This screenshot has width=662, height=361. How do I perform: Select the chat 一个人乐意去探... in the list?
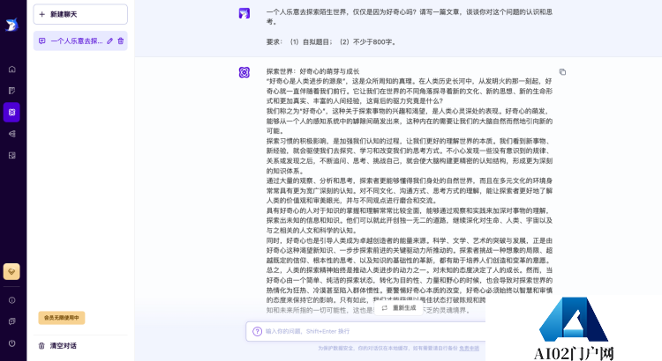tap(80, 41)
